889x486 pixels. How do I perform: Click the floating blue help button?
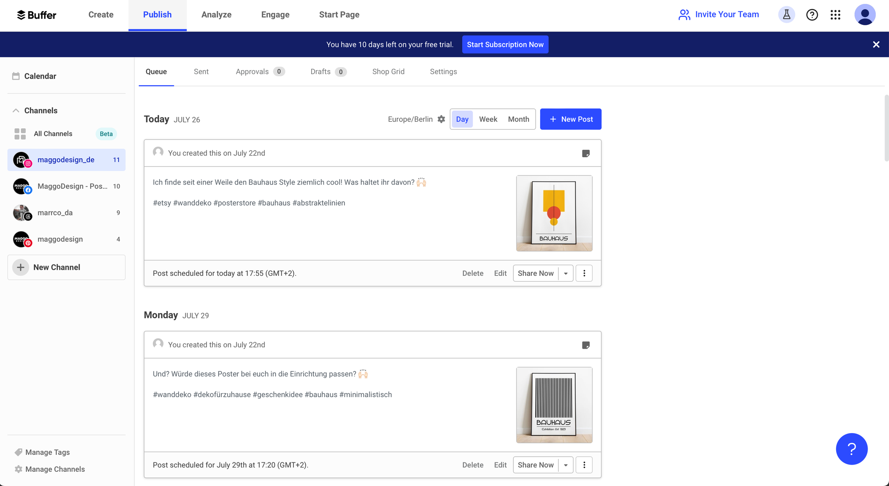click(851, 449)
